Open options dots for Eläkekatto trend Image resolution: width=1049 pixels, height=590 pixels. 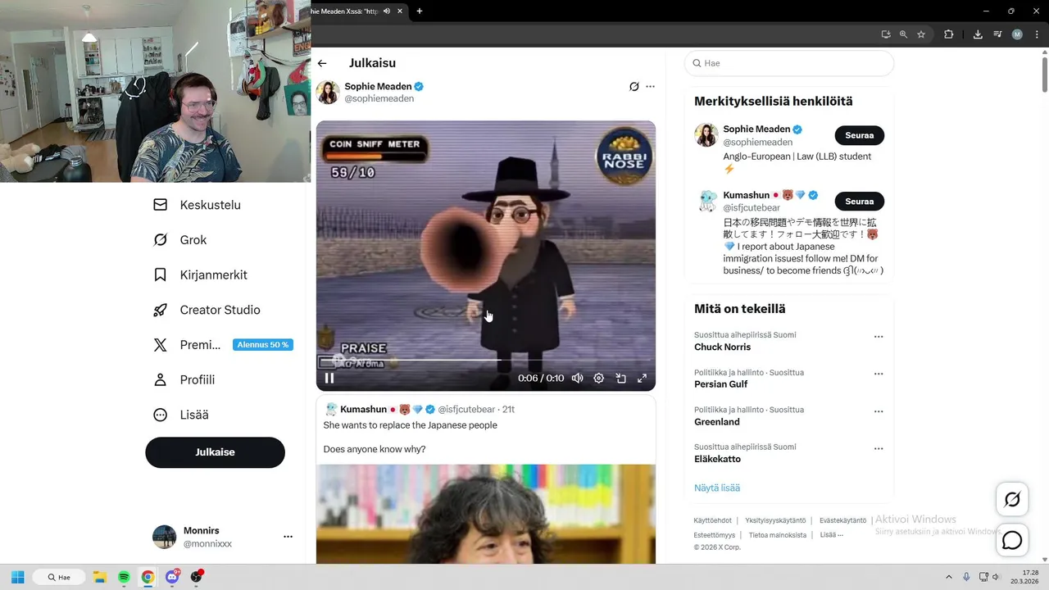coord(879,449)
